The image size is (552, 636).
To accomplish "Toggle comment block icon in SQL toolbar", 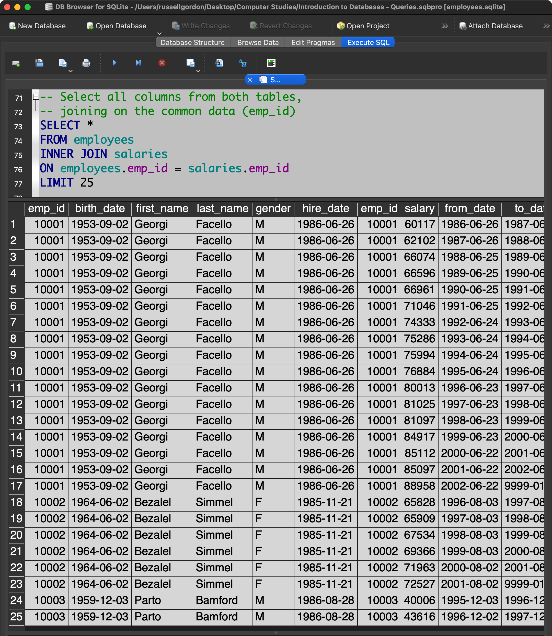I will (271, 63).
